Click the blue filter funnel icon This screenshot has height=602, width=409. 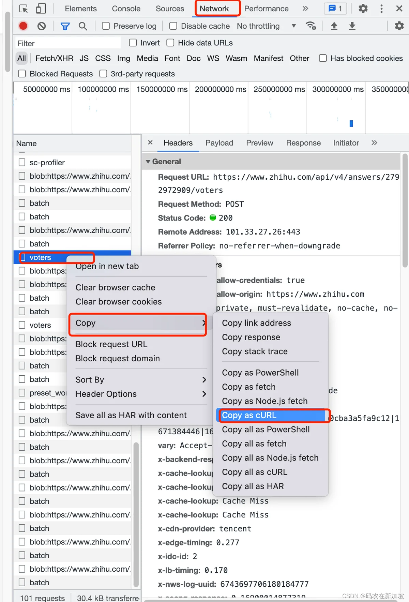[65, 26]
